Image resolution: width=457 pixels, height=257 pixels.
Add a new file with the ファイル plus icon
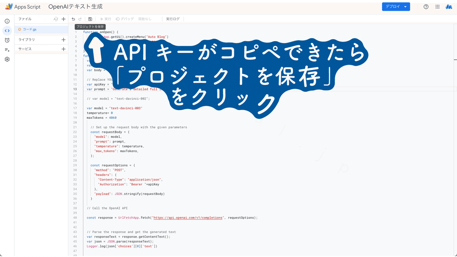[x=64, y=19]
